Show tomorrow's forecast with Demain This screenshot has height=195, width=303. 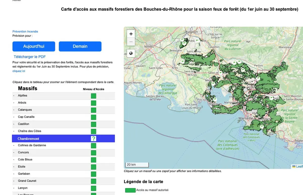(x=80, y=46)
